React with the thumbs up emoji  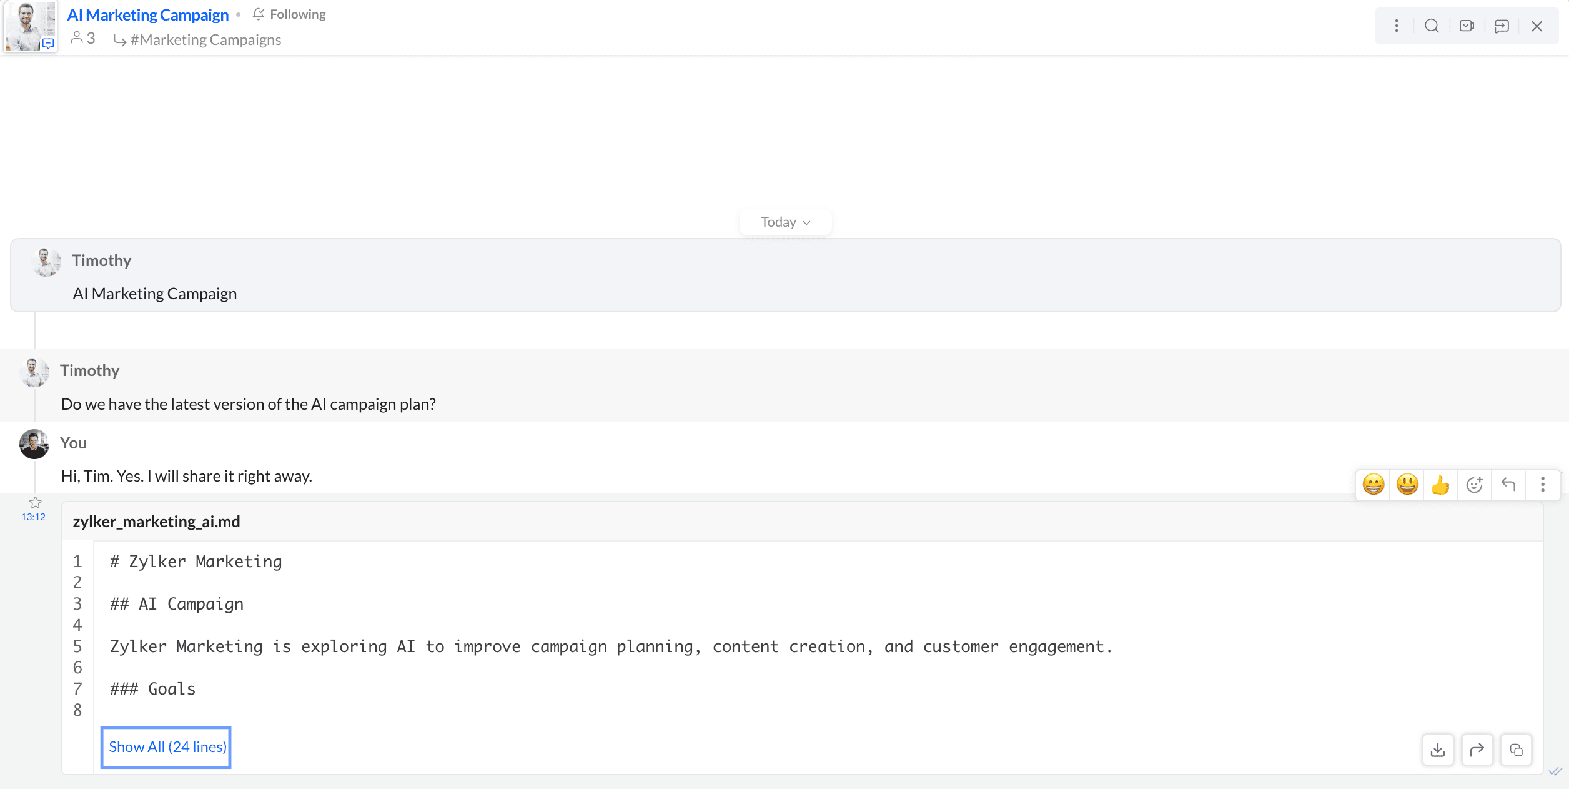[x=1440, y=485]
